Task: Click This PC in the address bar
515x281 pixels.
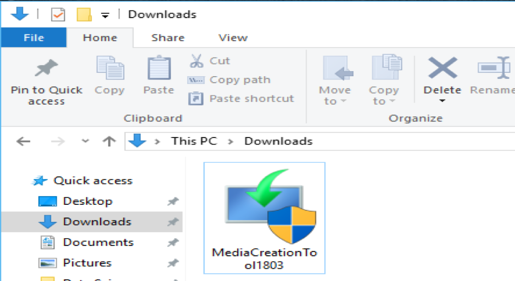Action: click(x=194, y=141)
